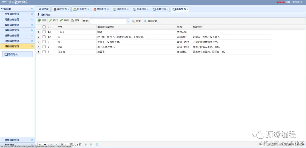Select the row for student 李四
The height and width of the screenshot is (148, 306).
[x=154, y=47]
